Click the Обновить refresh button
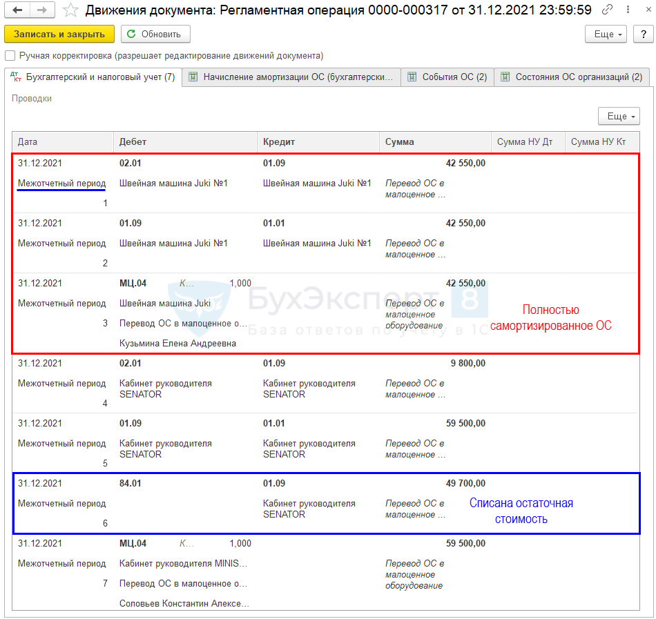Viewport: 656px width, 619px height. pos(155,34)
